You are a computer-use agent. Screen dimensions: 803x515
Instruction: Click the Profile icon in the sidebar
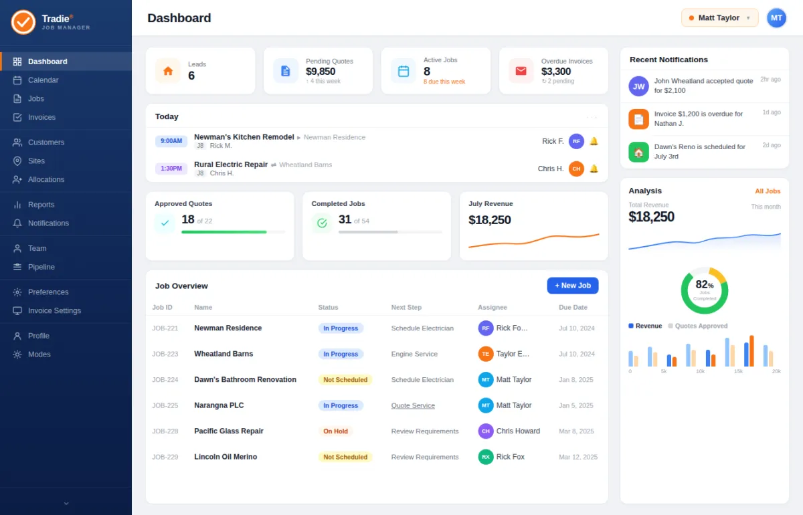tap(17, 336)
